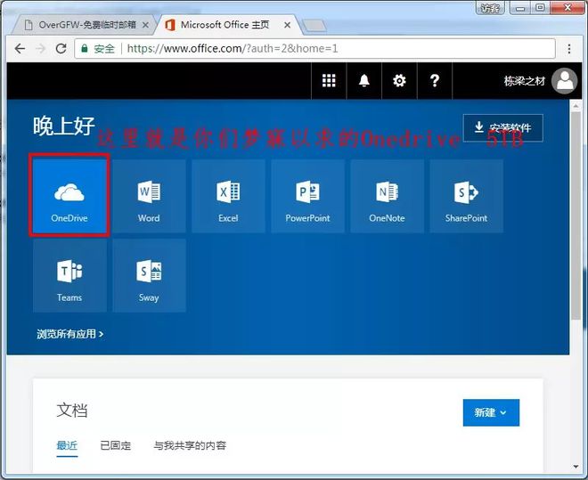Launch the Word app tile

click(149, 196)
